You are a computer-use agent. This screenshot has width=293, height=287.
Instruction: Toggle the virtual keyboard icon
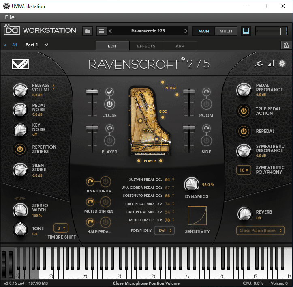[246, 31]
